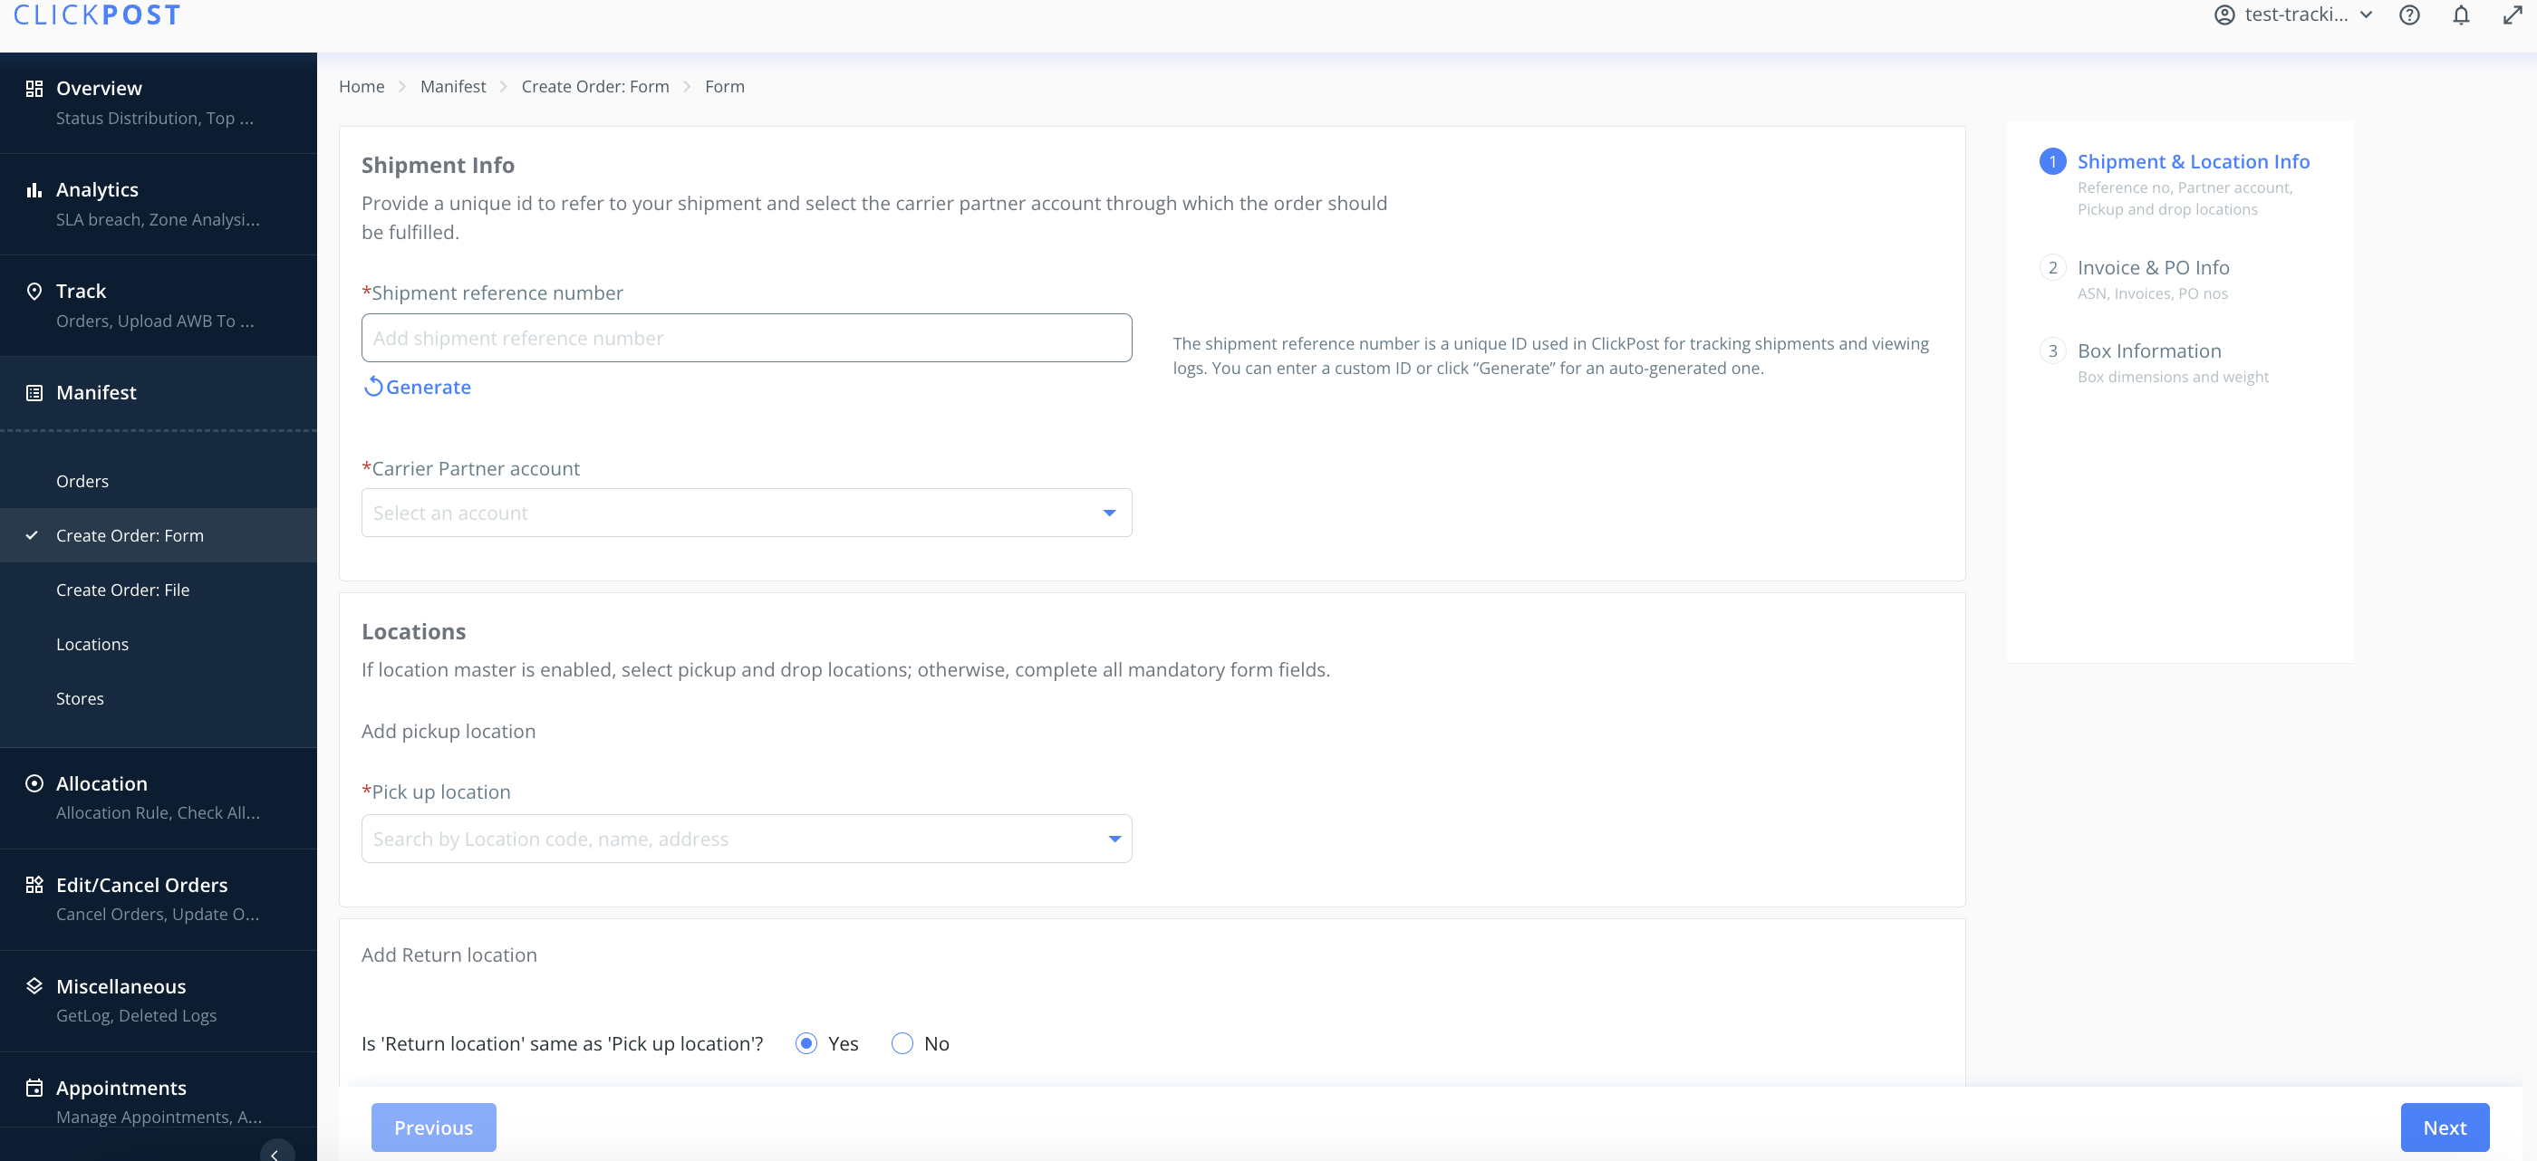Click the shipment reference number field
2537x1161 pixels.
point(746,338)
